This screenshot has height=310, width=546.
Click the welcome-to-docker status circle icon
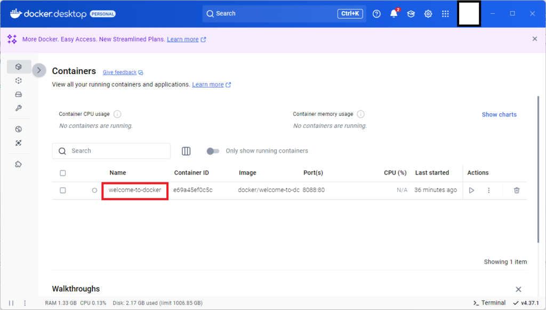click(x=94, y=190)
